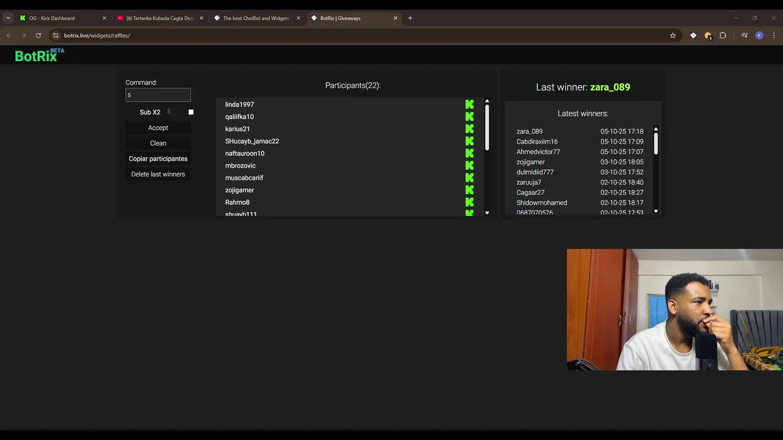Click the latest winners scroll down arrow
This screenshot has width=783, height=440.
coord(656,211)
